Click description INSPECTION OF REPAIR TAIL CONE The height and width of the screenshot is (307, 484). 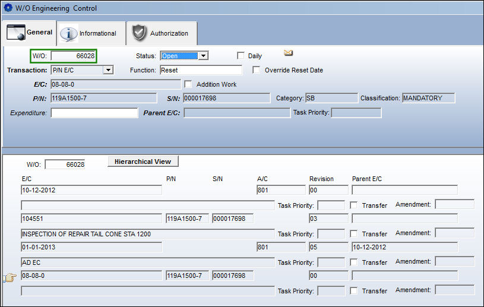pos(147,234)
